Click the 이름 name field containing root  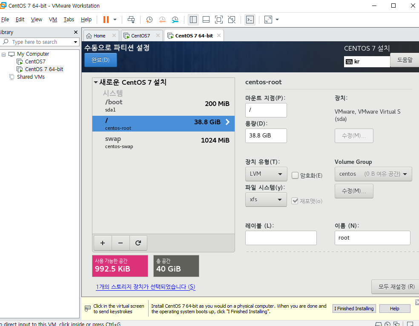pyautogui.click(x=372, y=238)
